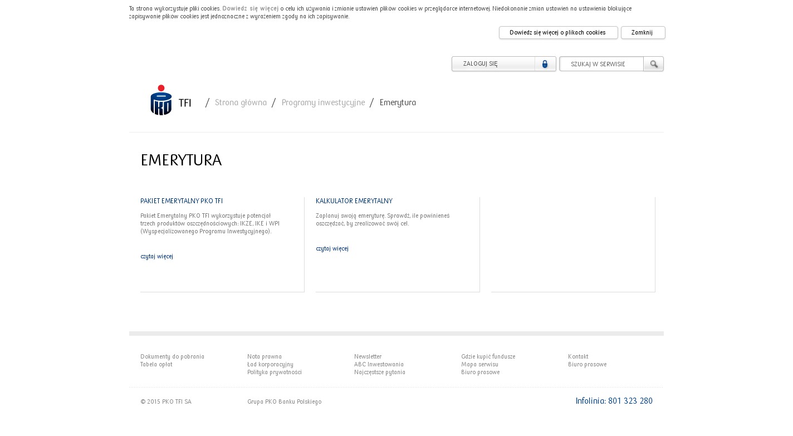The height and width of the screenshot is (436, 793).
Task: Click Dowiedz się więcej o plikach cookies button
Action: [558, 33]
